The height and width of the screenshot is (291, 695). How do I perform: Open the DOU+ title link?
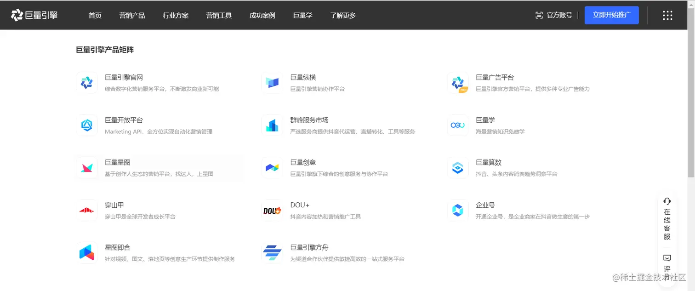[x=300, y=205]
